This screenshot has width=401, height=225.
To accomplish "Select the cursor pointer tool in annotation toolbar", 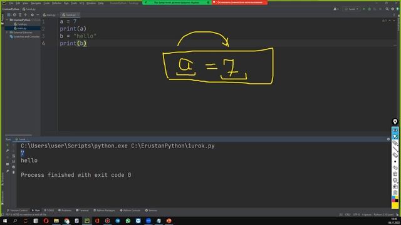I will 395,136.
